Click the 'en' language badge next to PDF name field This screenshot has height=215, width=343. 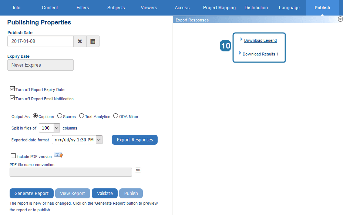pyautogui.click(x=138, y=170)
